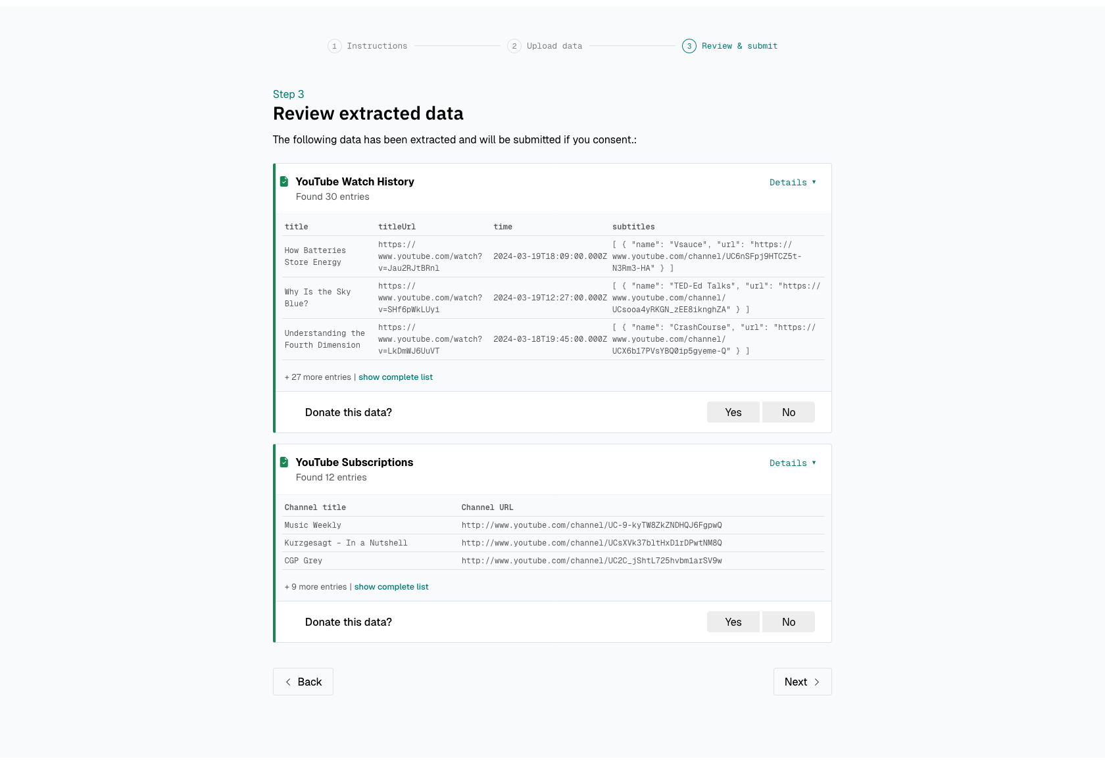Click the Next button
The image size is (1105, 771).
coord(802,682)
